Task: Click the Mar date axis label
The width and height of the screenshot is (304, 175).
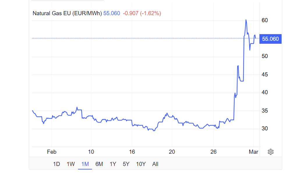Action: pyautogui.click(x=254, y=152)
